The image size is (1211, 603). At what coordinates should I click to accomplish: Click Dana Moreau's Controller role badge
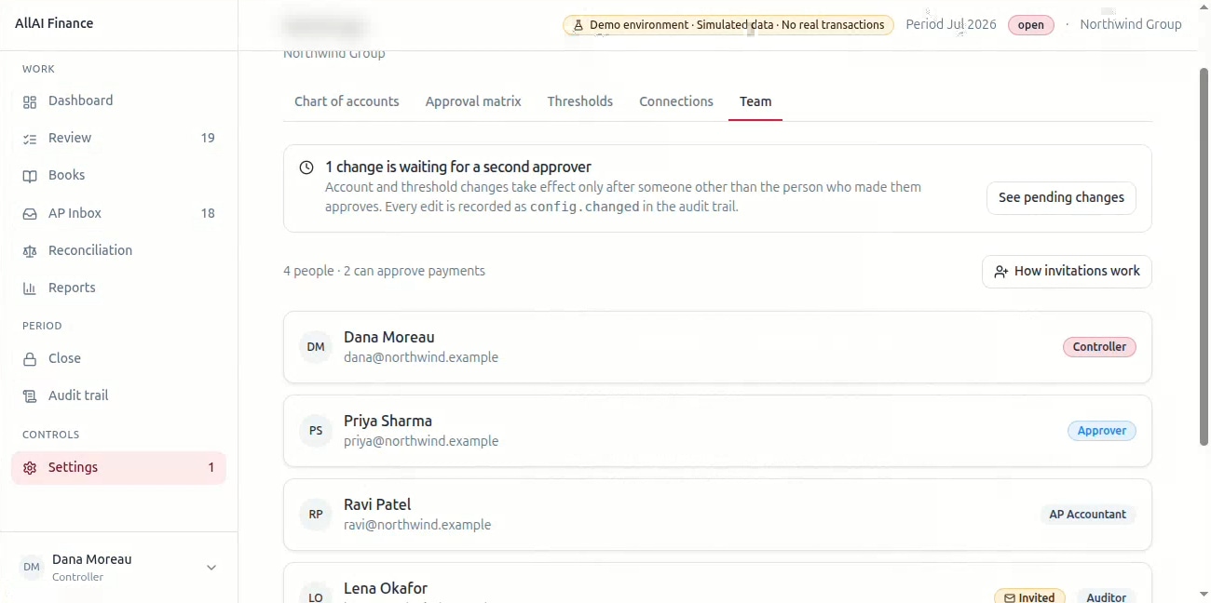coord(1099,347)
